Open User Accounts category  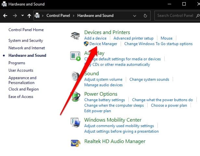coord(21,70)
